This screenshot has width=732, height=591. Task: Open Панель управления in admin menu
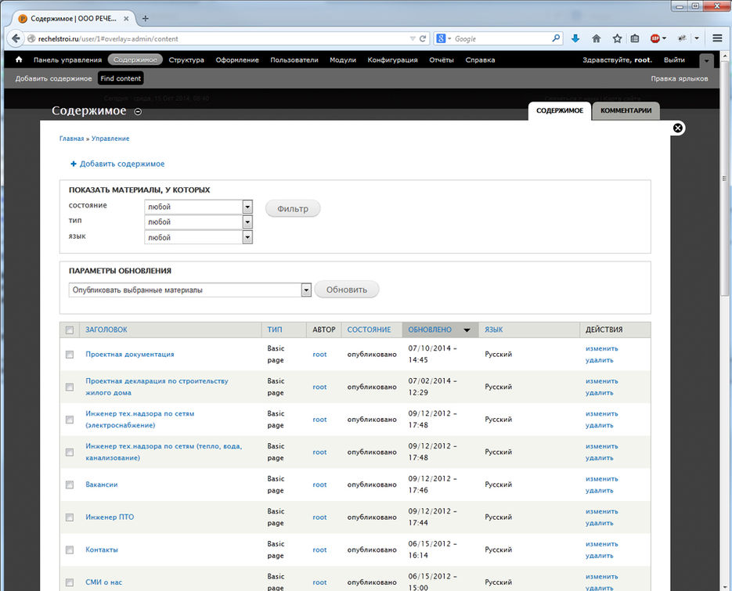(x=67, y=59)
